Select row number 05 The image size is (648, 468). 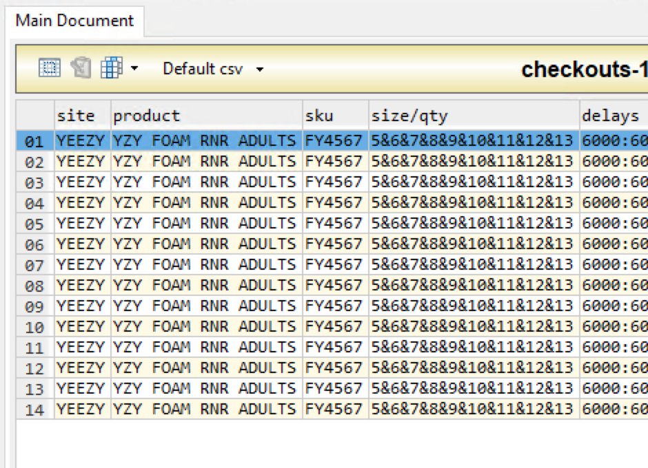(x=34, y=223)
